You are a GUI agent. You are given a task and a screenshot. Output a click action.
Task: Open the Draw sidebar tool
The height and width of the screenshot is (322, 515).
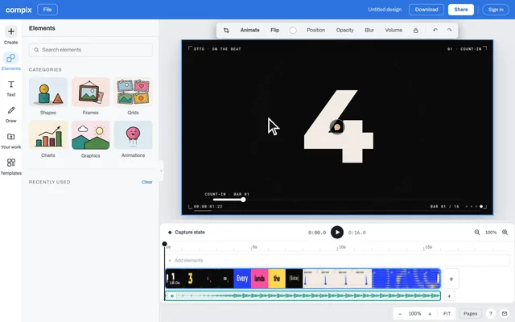point(10,114)
